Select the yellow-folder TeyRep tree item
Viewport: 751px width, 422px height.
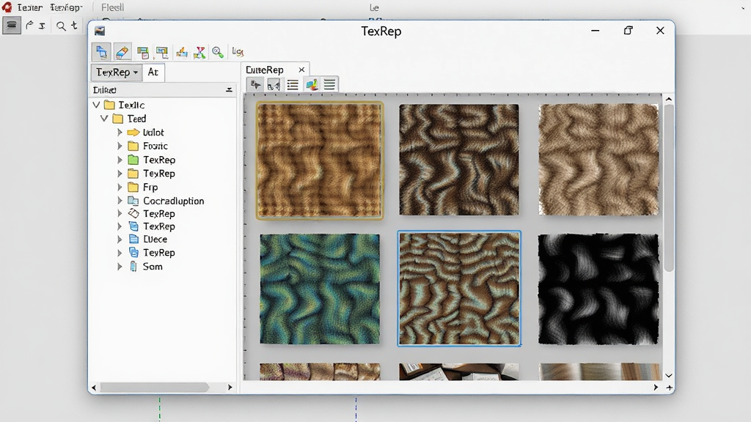point(159,174)
